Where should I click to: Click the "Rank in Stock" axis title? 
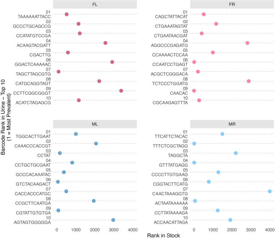[x=164, y=235]
